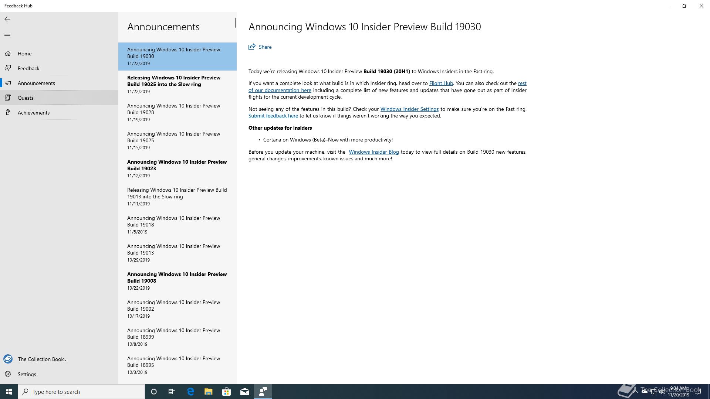
Task: Open Build 19025 Slow ring announcement
Action: [174, 84]
